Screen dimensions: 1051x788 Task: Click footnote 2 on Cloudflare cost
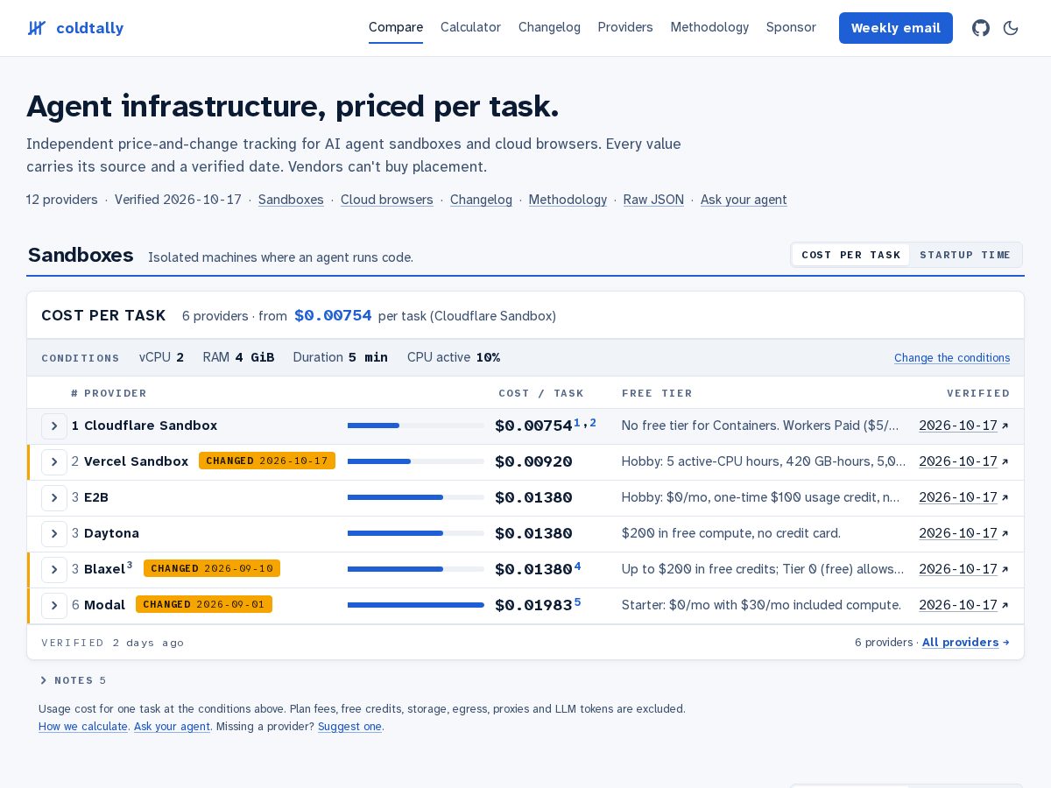click(x=593, y=423)
